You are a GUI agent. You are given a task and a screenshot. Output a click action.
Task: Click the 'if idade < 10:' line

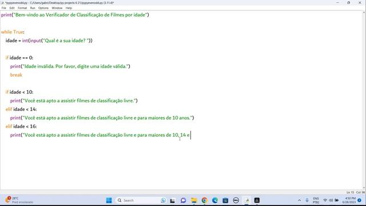19,92
